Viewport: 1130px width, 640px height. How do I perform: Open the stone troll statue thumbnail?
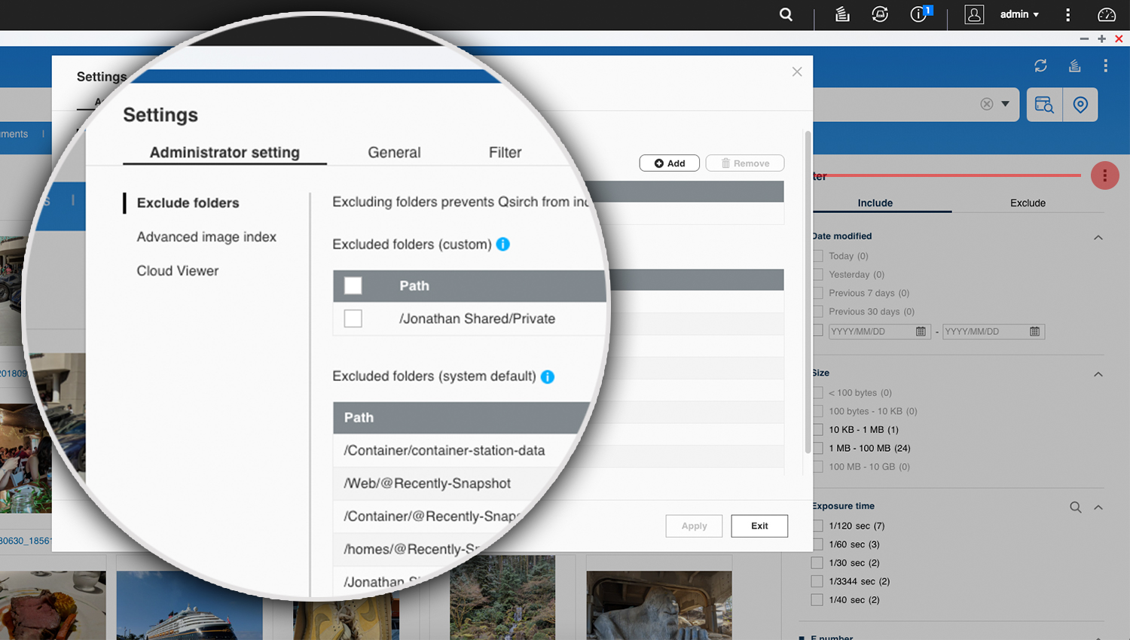coord(659,605)
